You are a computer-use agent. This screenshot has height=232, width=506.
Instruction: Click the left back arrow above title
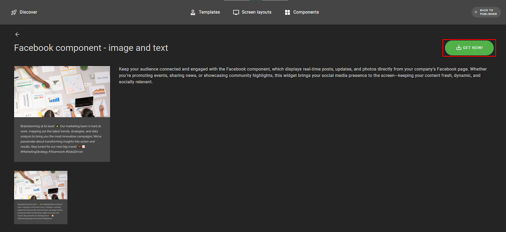coord(17,34)
